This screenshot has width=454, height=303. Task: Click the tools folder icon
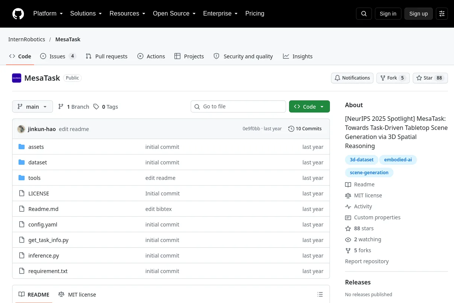point(22,178)
